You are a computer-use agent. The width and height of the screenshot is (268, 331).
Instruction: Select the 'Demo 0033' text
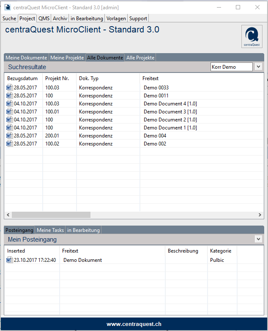tap(156, 87)
